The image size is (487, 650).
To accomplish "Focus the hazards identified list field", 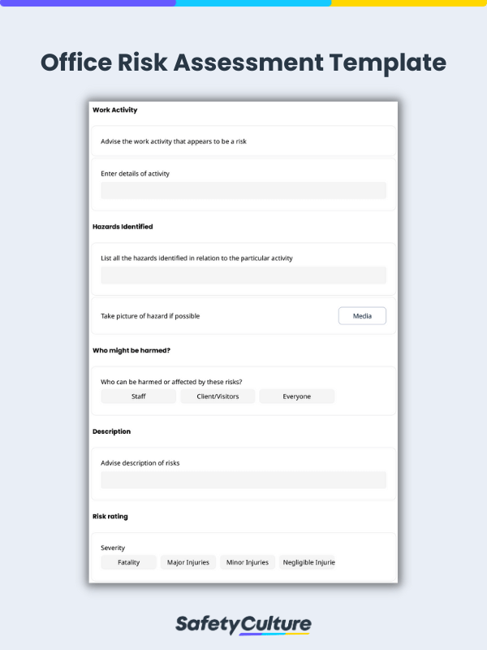I will point(243,275).
